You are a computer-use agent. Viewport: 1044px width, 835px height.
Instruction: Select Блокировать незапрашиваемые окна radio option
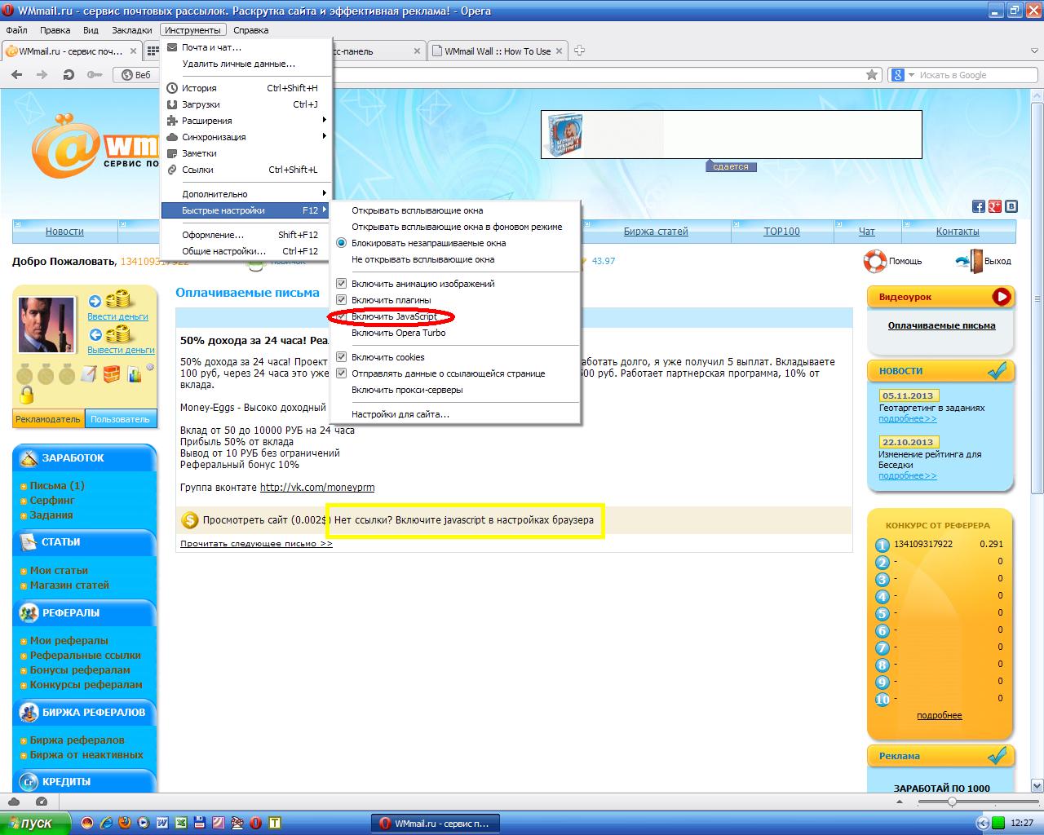click(x=457, y=243)
